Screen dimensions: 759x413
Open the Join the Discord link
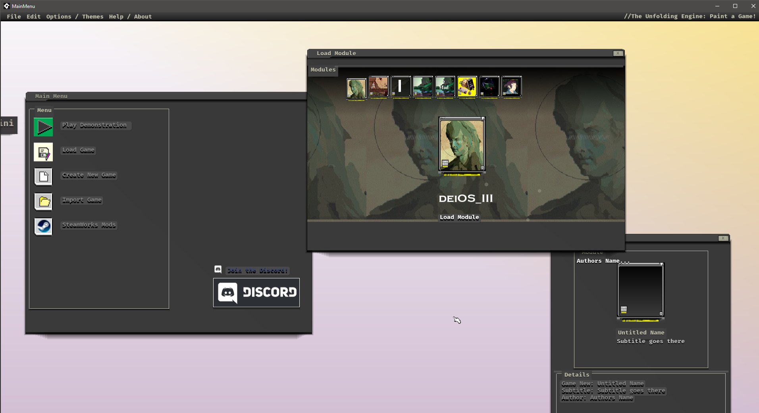coord(258,271)
